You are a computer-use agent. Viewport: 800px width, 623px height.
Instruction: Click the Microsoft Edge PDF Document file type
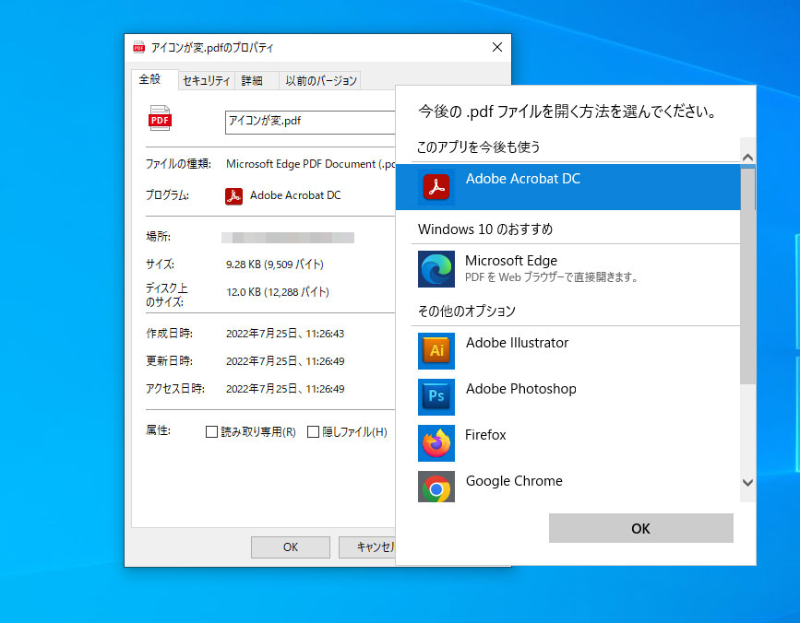pos(311,164)
